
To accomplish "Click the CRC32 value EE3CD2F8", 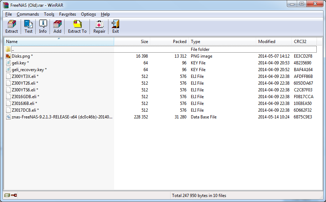I will coord(303,56).
